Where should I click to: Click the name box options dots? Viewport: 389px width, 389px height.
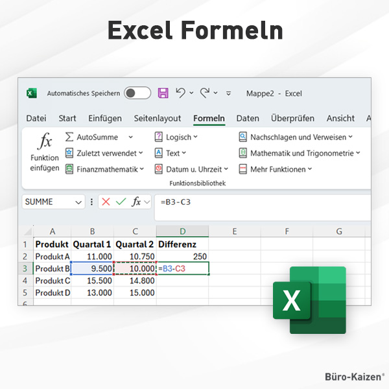pos(91,202)
